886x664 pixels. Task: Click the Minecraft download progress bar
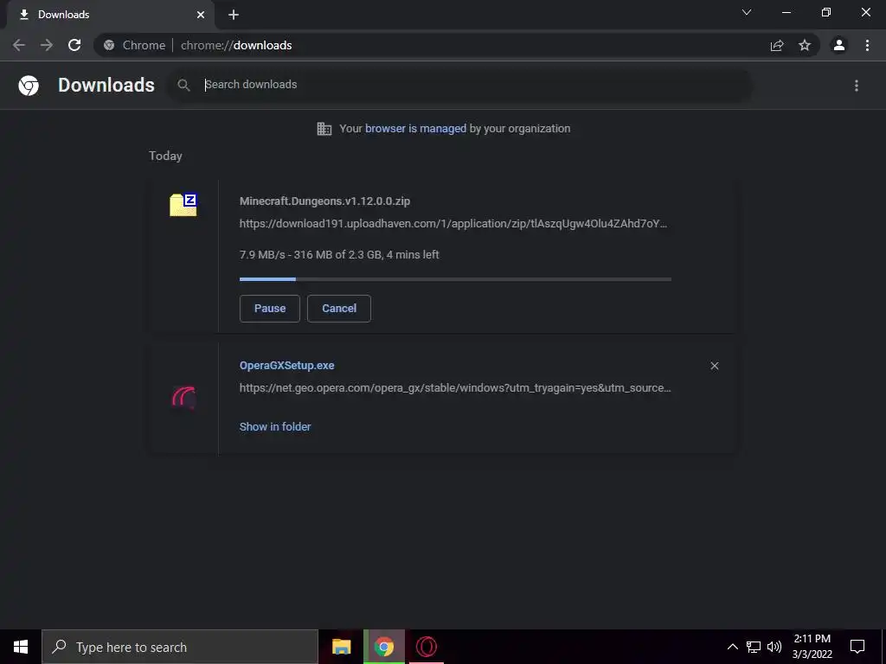tap(455, 279)
